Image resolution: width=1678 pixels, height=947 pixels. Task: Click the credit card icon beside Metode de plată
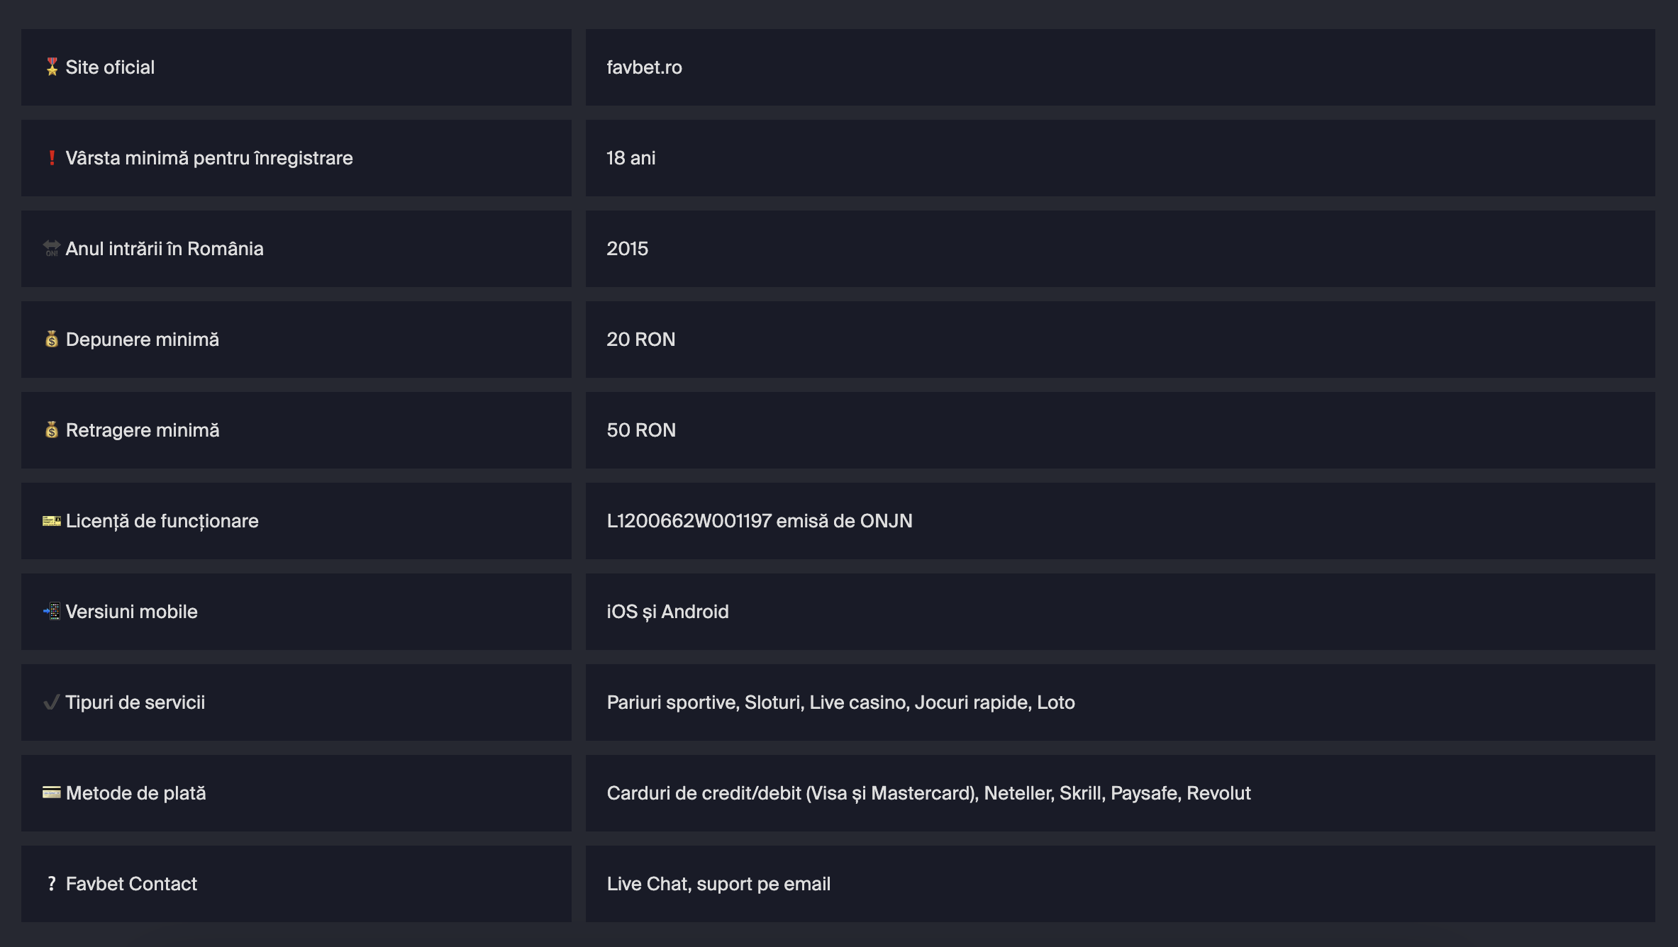(x=52, y=792)
